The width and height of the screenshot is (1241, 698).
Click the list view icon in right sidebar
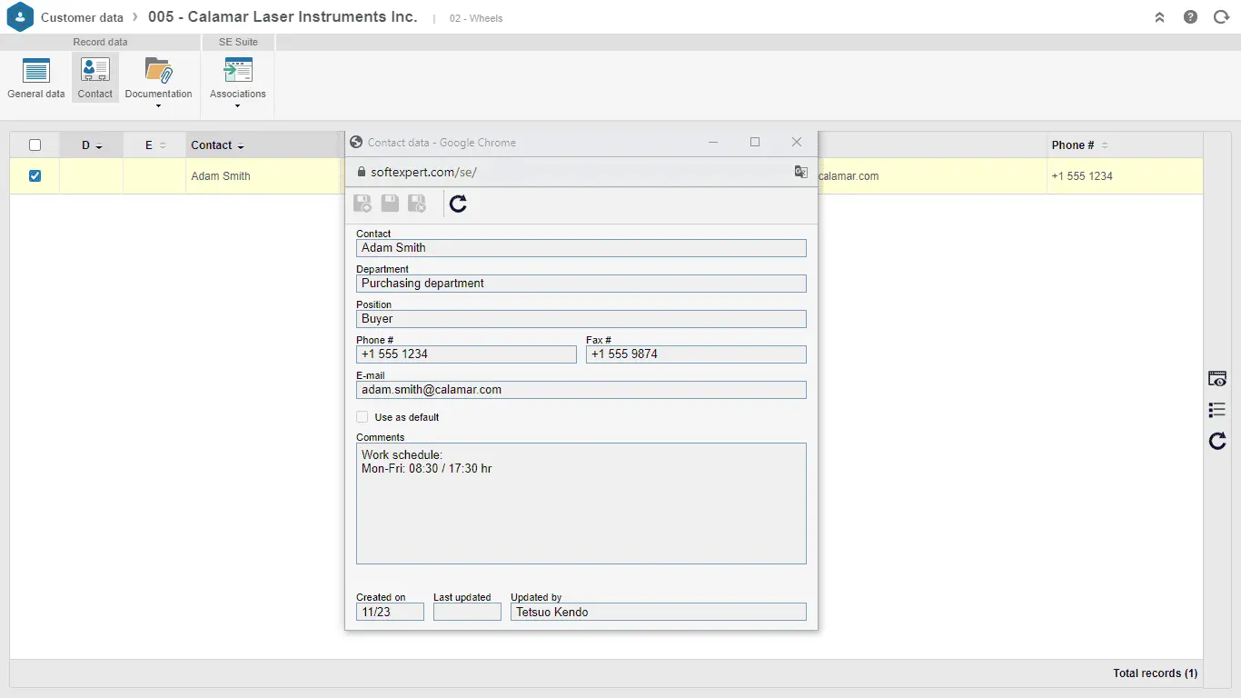1216,410
